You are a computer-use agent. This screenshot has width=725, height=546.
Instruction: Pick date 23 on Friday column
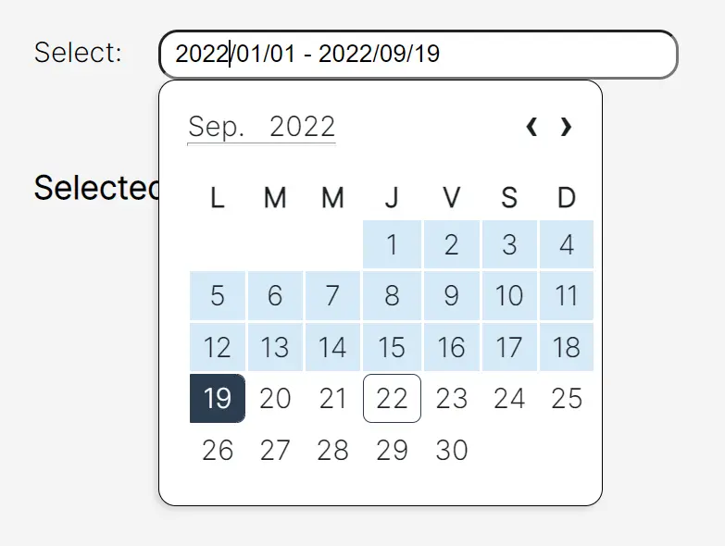point(452,398)
